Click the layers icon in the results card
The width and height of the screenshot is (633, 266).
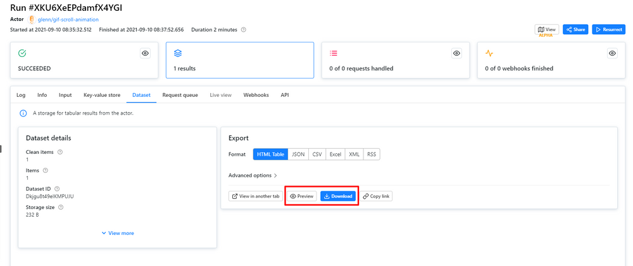click(x=178, y=53)
